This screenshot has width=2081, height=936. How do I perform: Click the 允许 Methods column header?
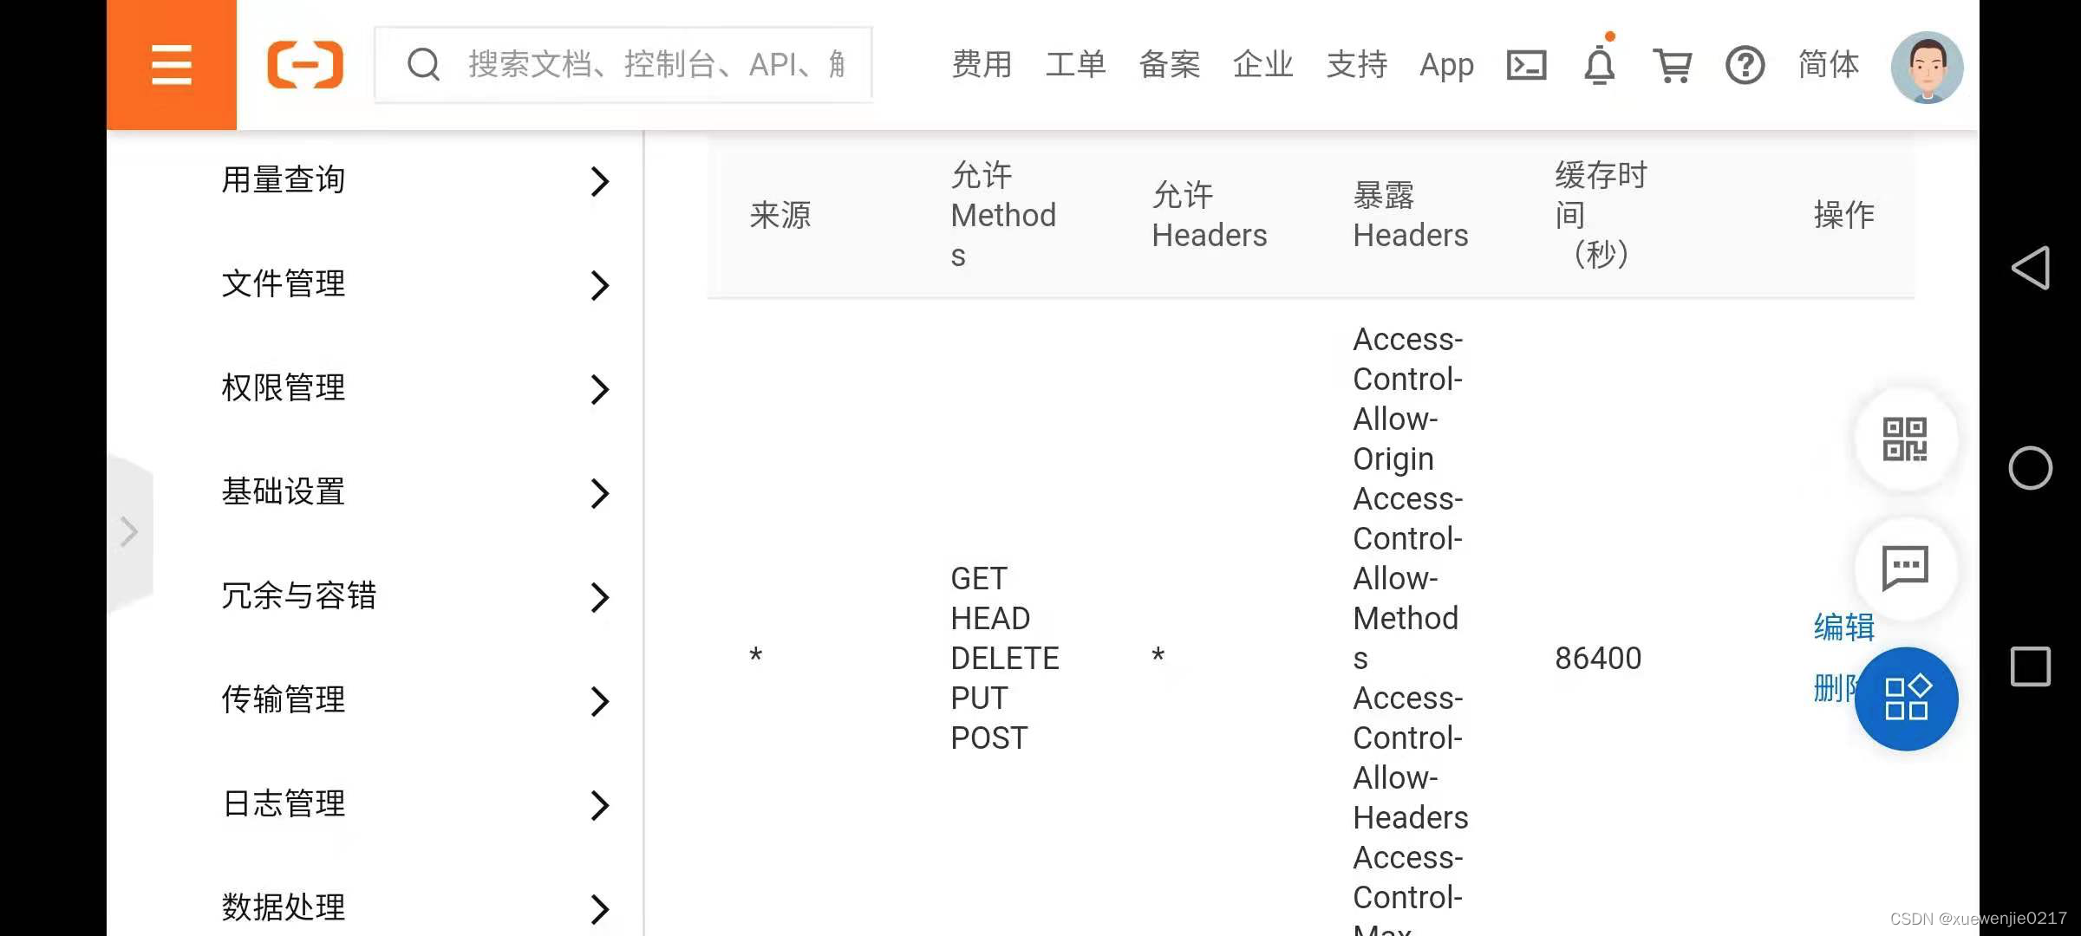pyautogui.click(x=1002, y=215)
